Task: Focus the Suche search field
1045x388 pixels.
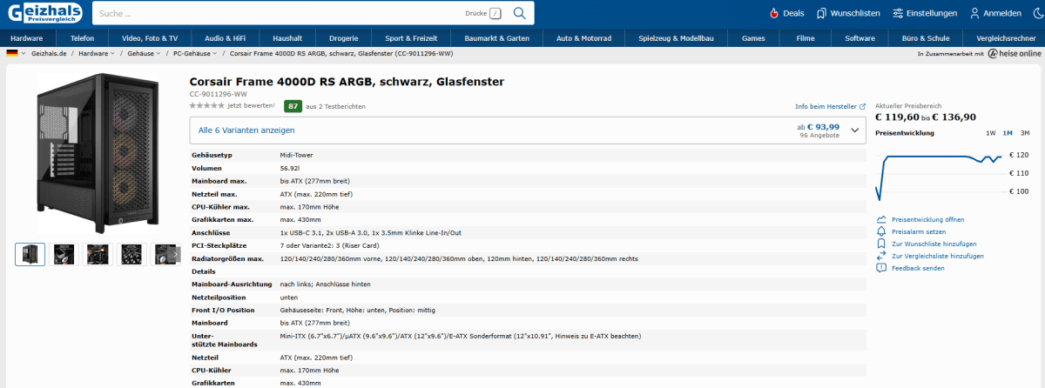Action: click(x=277, y=13)
